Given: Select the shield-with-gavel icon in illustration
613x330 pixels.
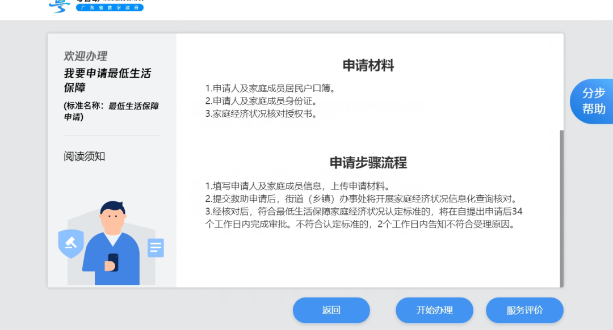Looking at the screenshot, I should pyautogui.click(x=72, y=242).
